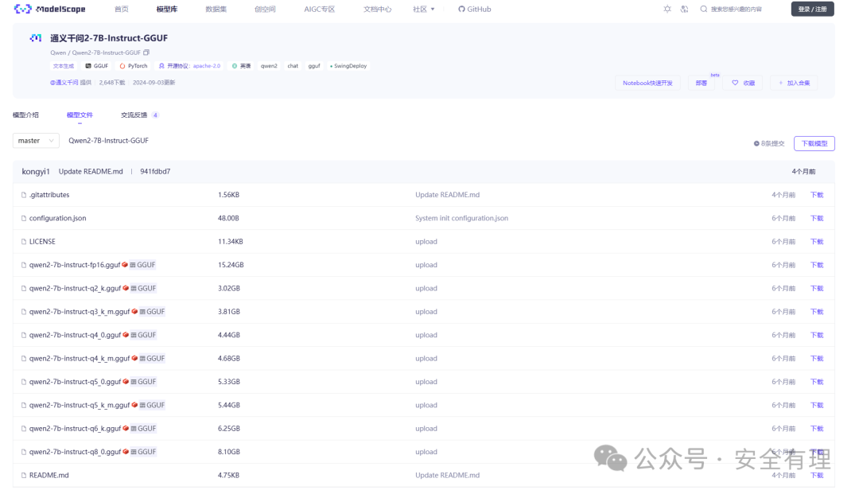Click the qwen2 tag
Image resolution: width=859 pixels, height=494 pixels.
[269, 66]
